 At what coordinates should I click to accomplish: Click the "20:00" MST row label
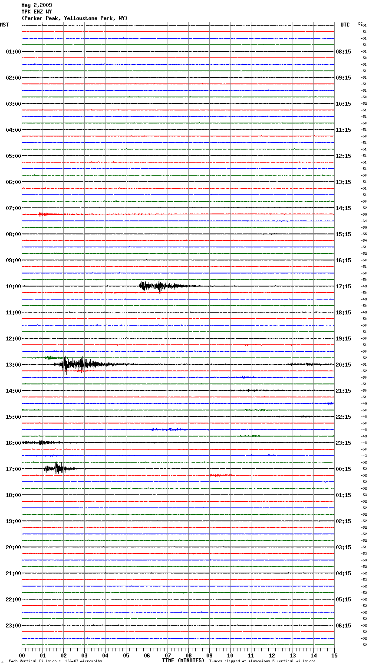pos(13,547)
